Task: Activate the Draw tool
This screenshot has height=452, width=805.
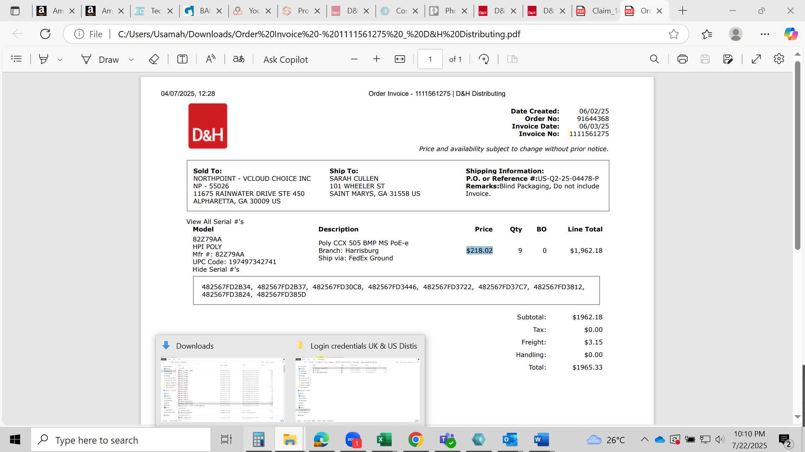Action: pos(100,59)
